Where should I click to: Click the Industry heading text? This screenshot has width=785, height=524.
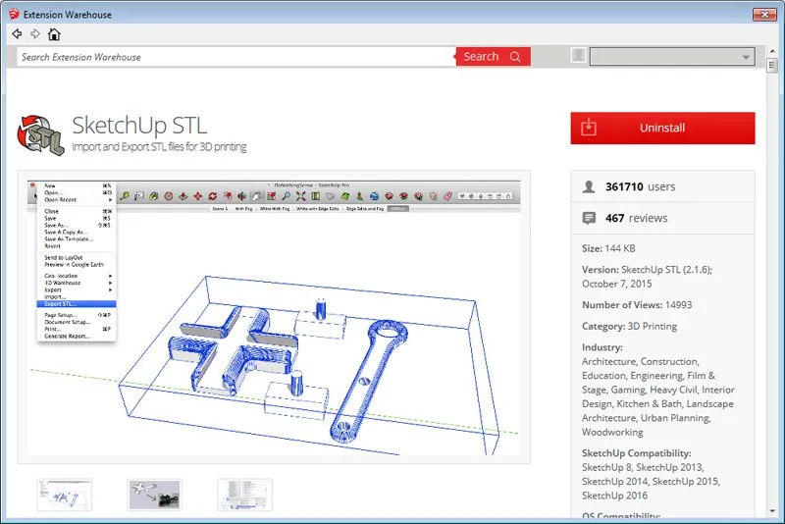(602, 347)
